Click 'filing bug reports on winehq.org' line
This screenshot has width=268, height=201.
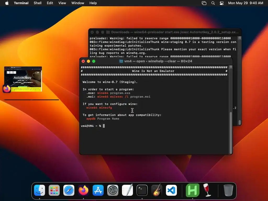point(118,53)
